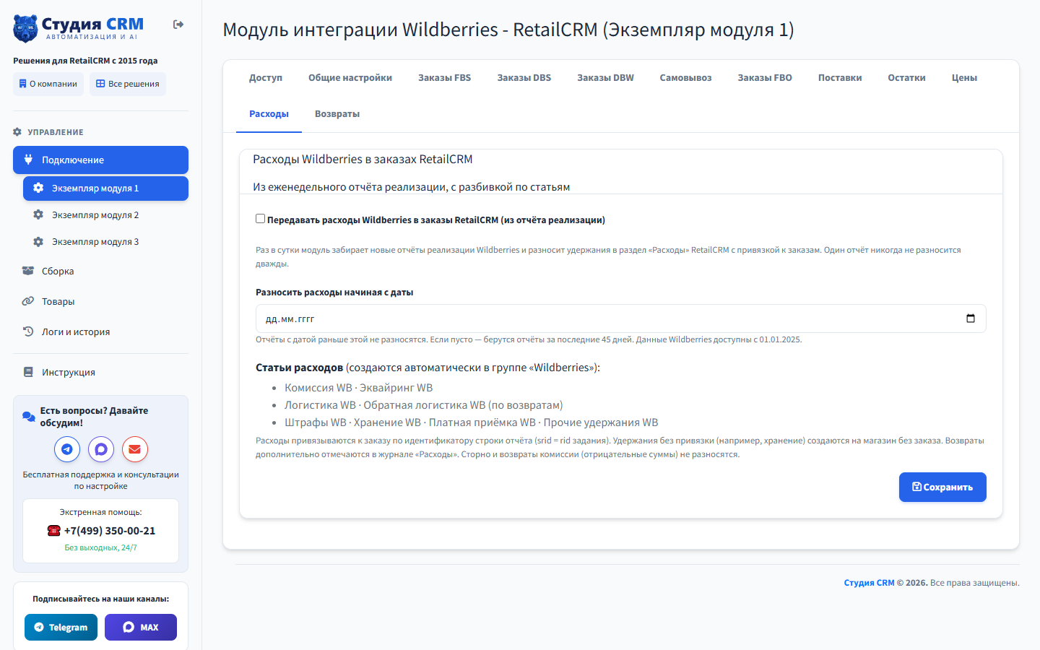
Task: Open the Заказы FBO tab
Action: tap(765, 78)
